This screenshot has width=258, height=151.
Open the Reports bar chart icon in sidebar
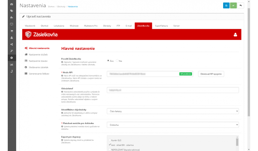point(12,65)
